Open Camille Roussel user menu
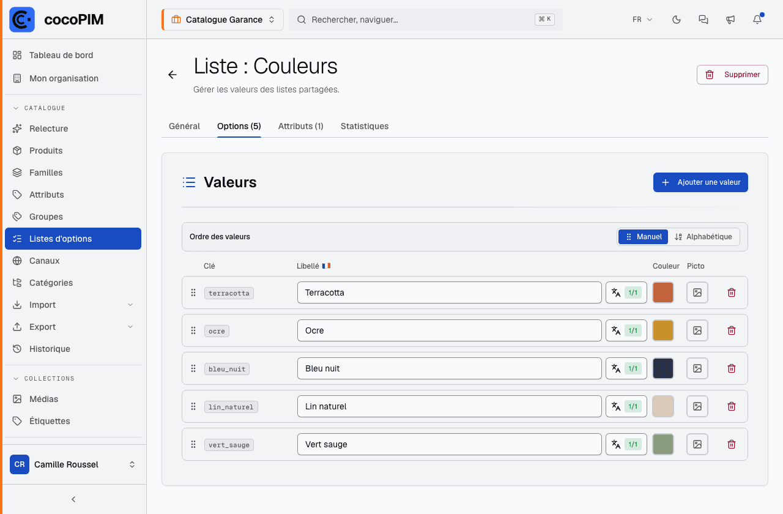This screenshot has height=514, width=783. pyautogui.click(x=73, y=464)
